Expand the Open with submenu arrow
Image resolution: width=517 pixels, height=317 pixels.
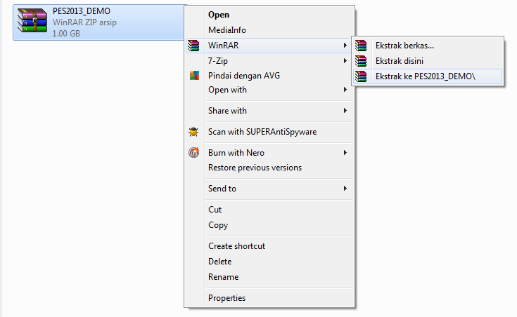[x=345, y=90]
